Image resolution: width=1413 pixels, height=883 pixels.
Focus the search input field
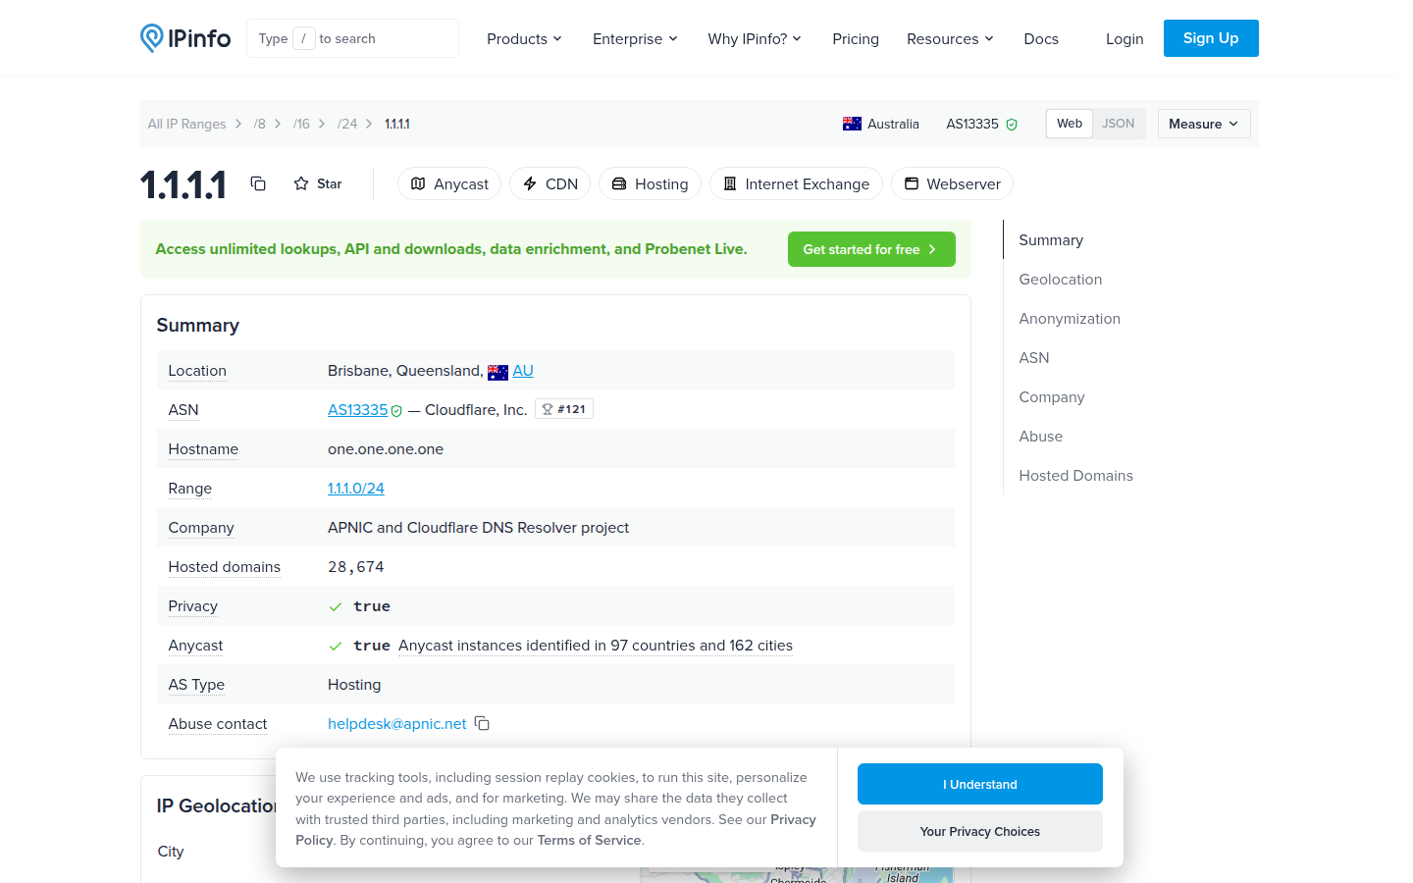coord(352,38)
